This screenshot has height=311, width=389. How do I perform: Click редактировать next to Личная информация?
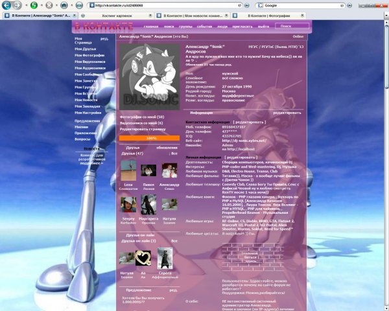click(241, 157)
